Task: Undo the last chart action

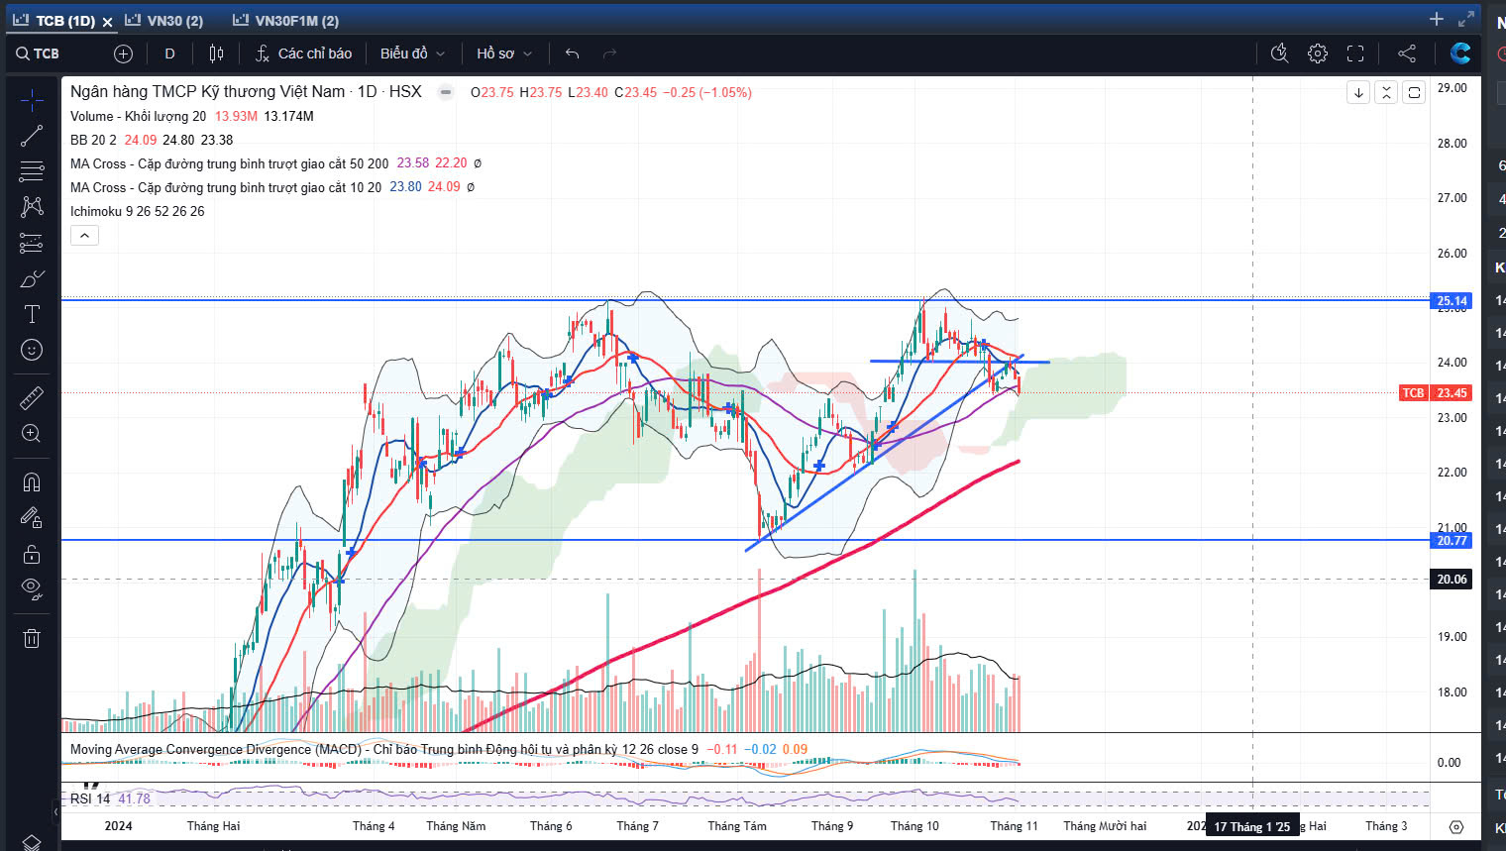Action: click(x=572, y=53)
